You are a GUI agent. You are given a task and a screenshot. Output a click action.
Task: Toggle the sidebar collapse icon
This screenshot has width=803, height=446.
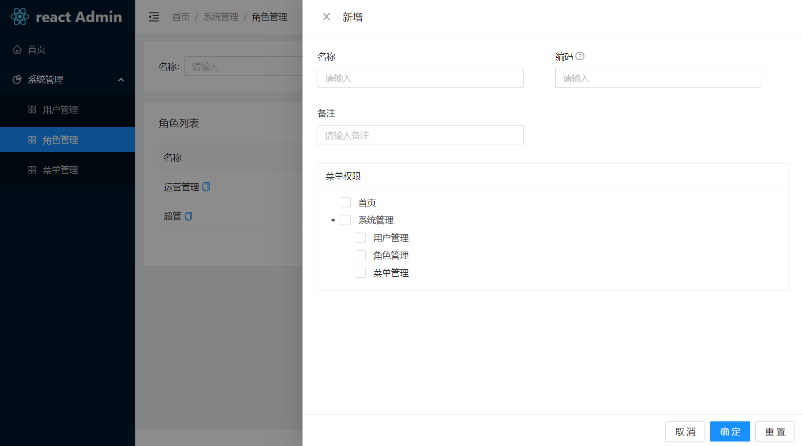coord(154,17)
